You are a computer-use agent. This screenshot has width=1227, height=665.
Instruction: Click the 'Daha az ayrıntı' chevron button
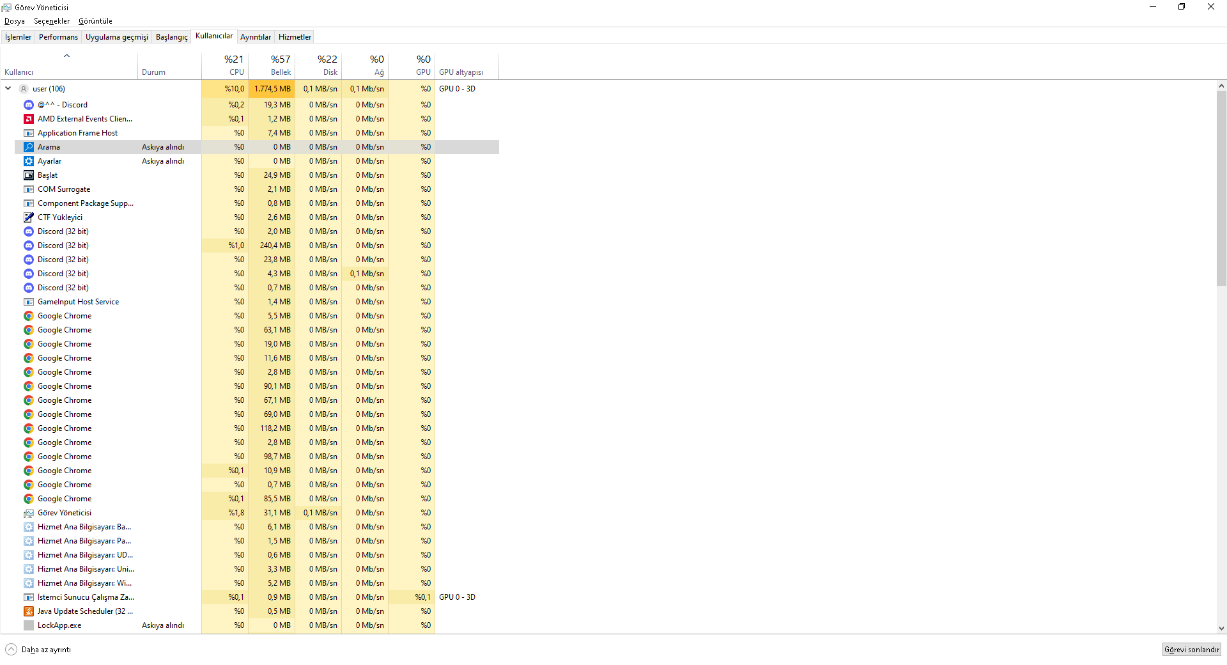click(11, 650)
